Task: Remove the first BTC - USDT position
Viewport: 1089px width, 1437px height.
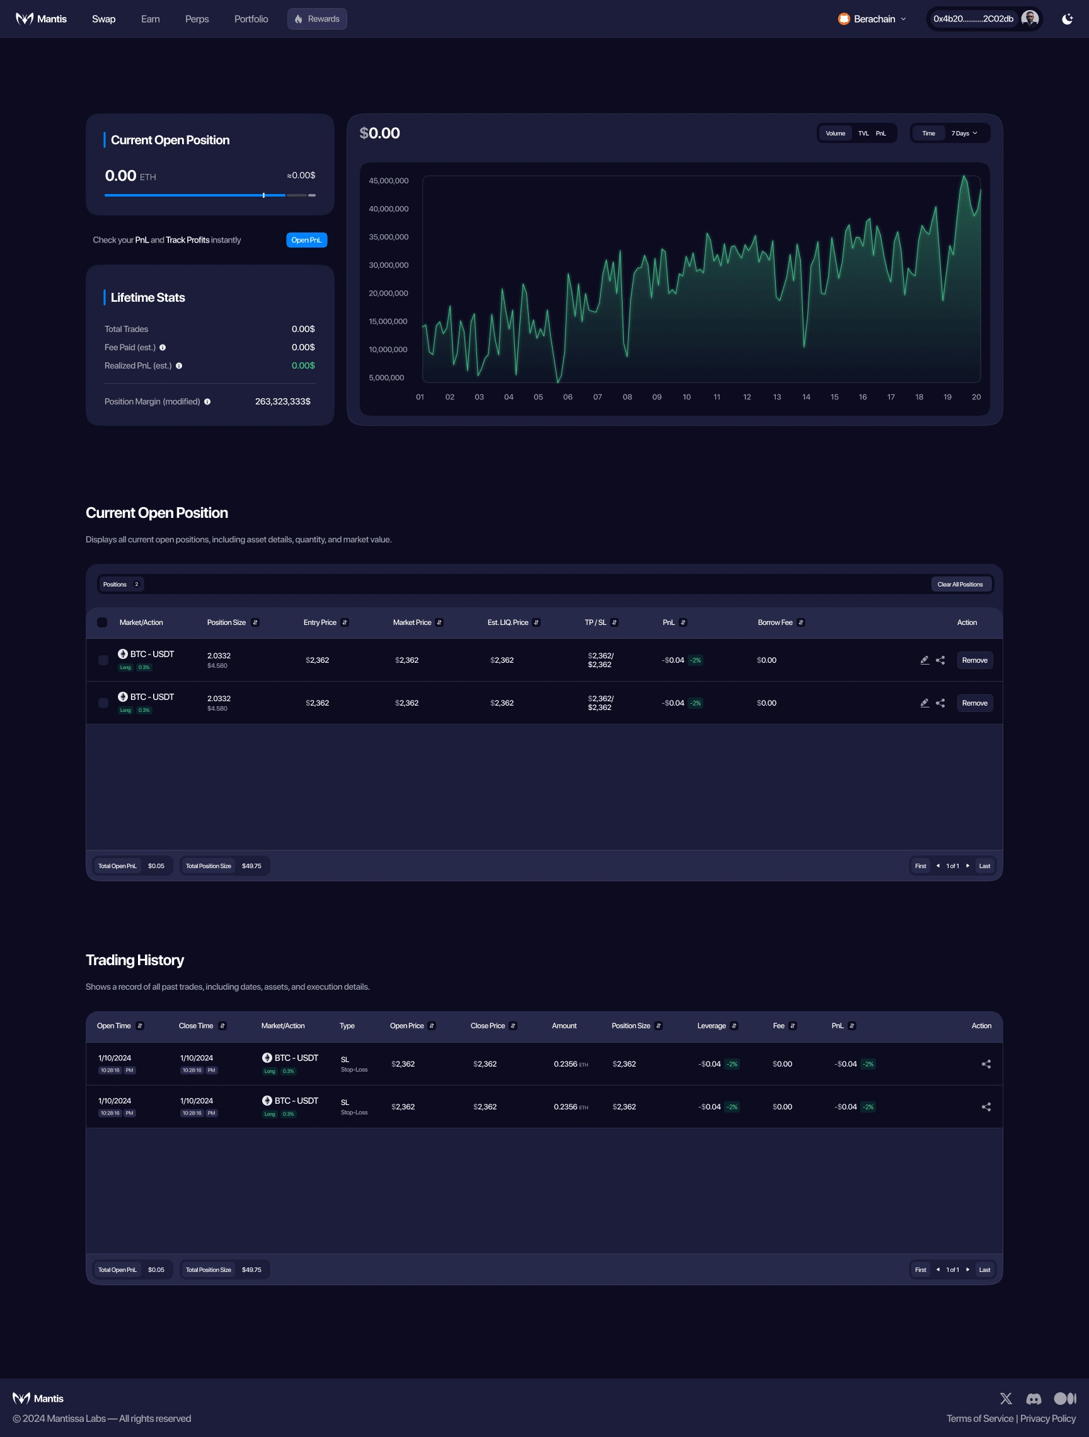Action: coord(974,660)
